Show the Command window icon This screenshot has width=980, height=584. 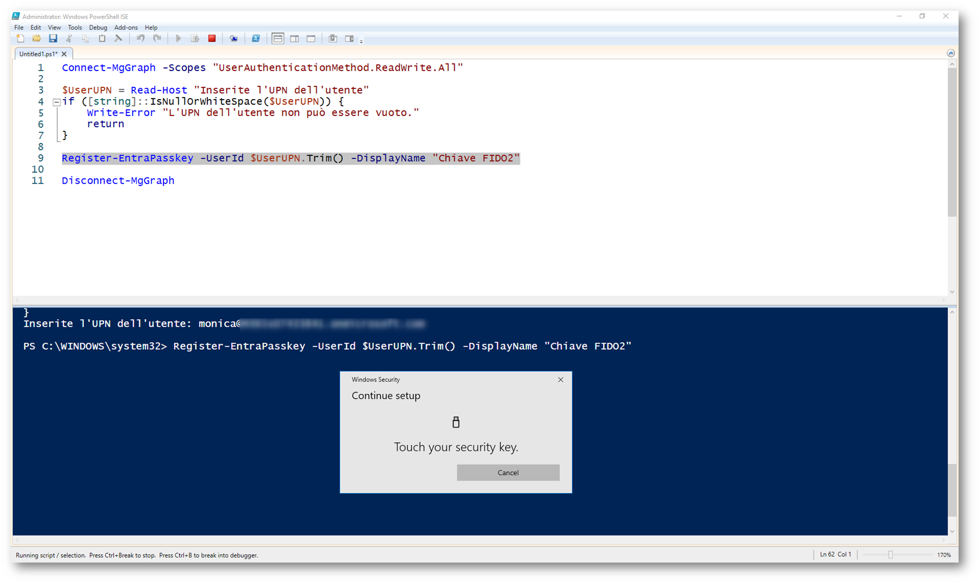333,39
